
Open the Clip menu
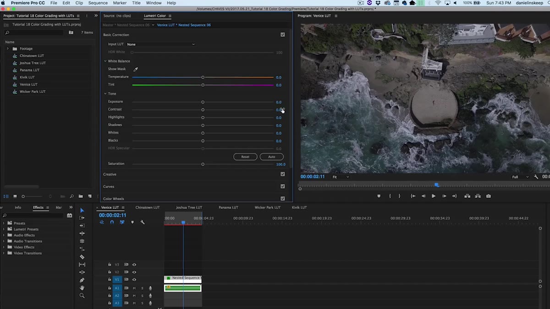click(79, 3)
